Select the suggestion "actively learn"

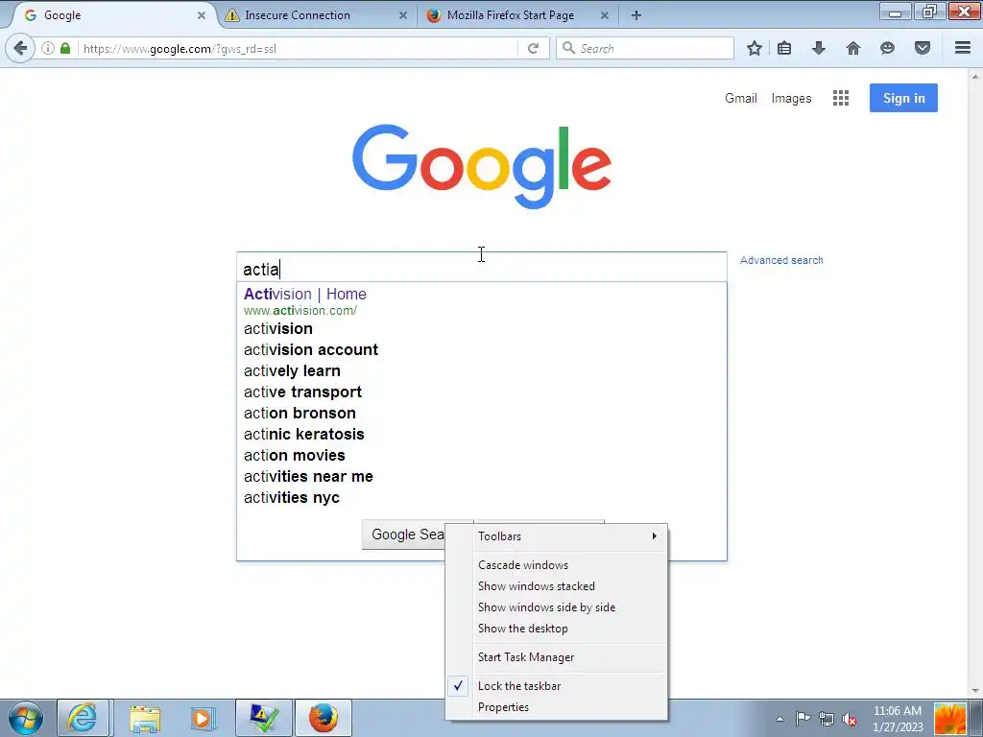tap(482, 371)
